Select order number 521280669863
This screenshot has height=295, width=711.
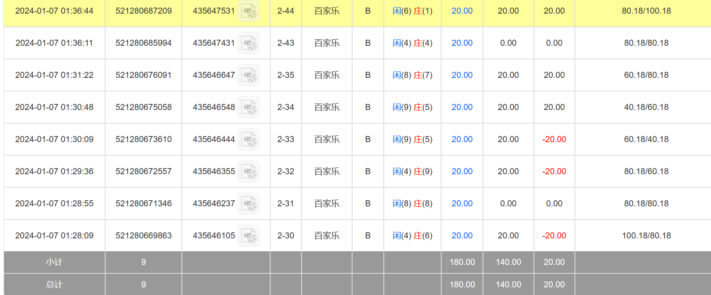[143, 236]
